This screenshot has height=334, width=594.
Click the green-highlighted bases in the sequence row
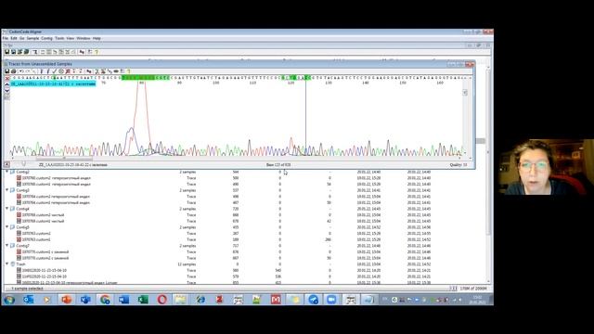point(146,78)
